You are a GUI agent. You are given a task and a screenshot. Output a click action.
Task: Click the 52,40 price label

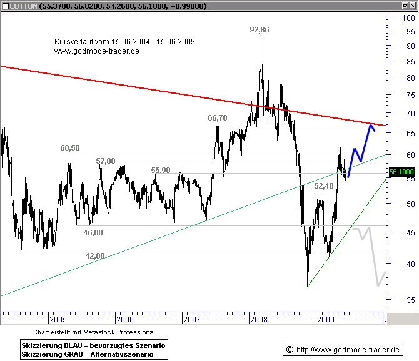[324, 186]
